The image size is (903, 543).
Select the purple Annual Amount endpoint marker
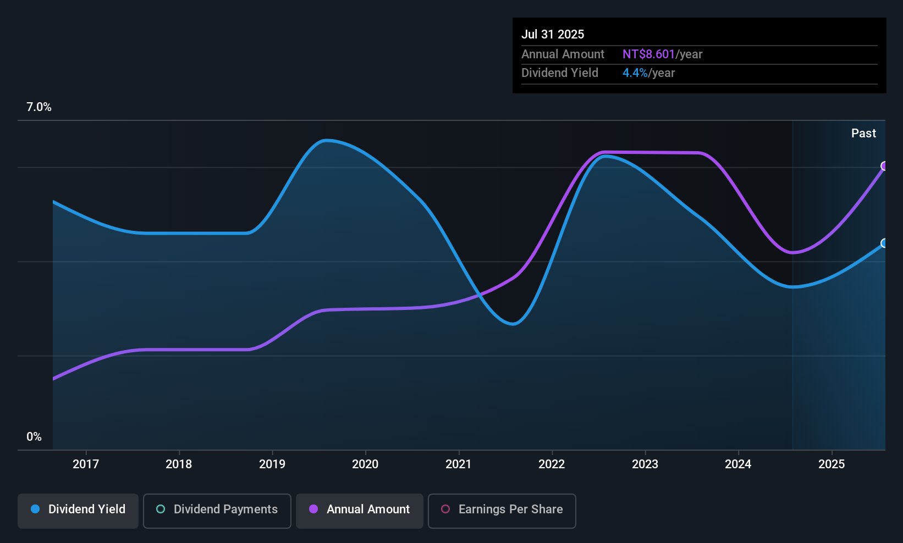click(x=884, y=166)
